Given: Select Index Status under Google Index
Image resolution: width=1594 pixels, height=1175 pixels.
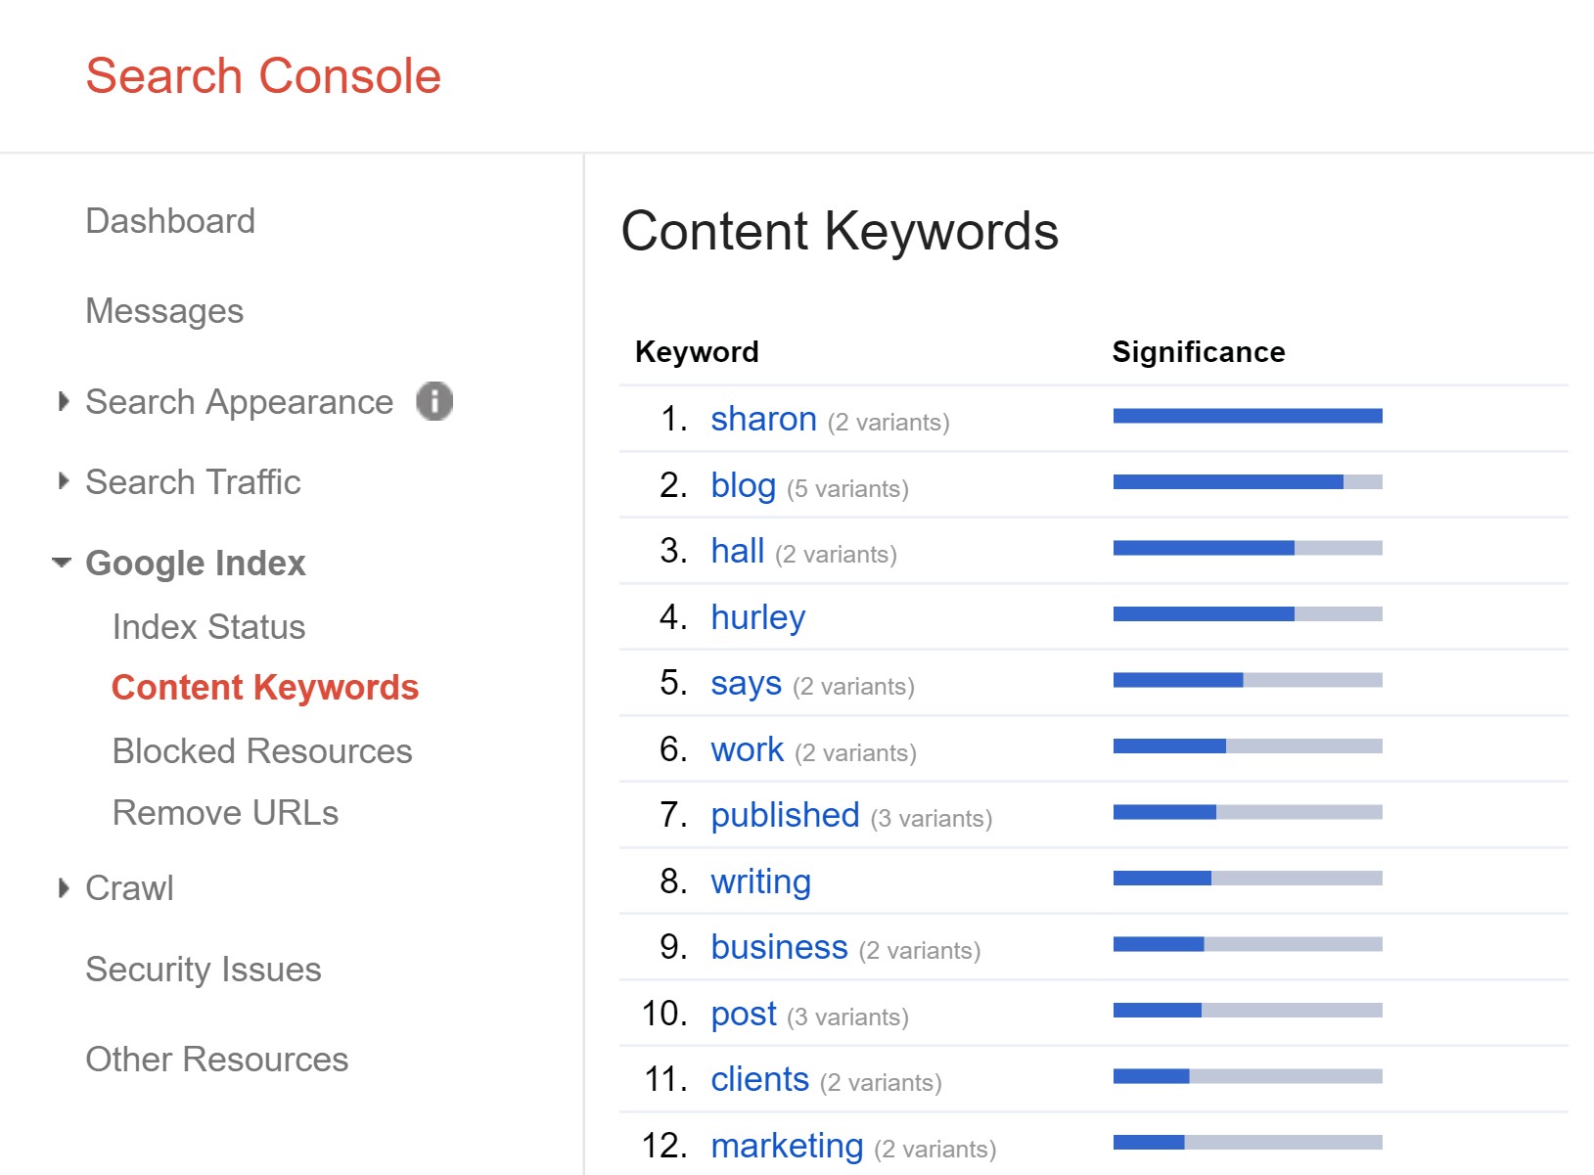Looking at the screenshot, I should [208, 627].
